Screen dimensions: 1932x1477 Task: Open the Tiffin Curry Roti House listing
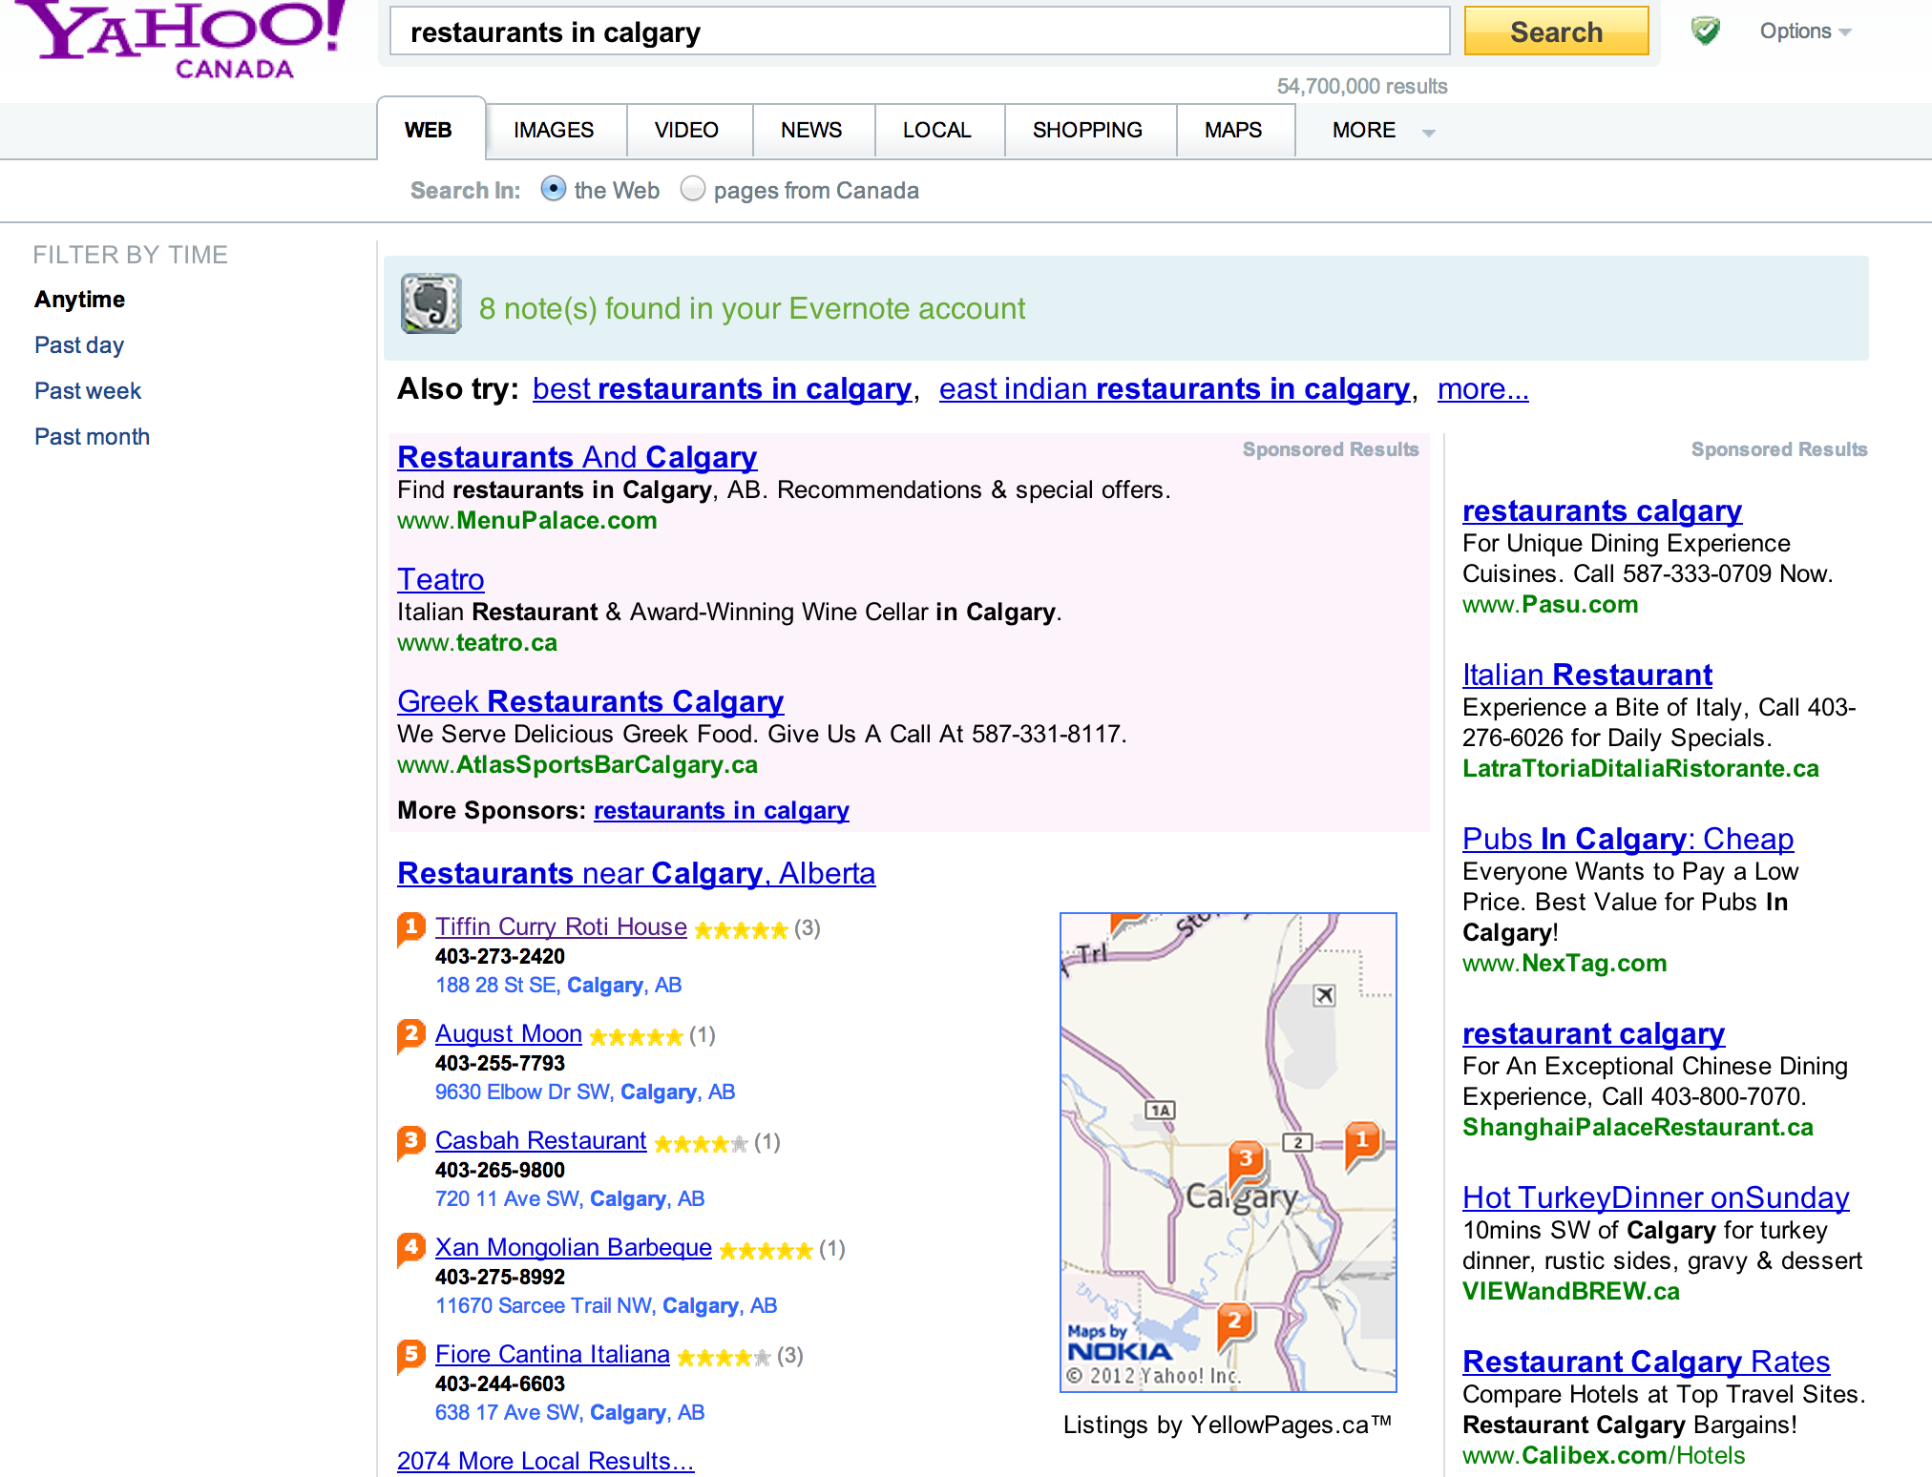[561, 926]
